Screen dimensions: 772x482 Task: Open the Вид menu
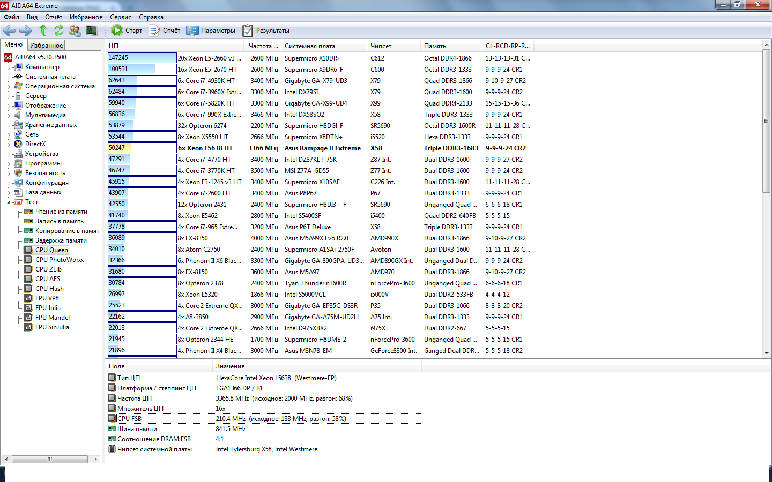tap(32, 17)
